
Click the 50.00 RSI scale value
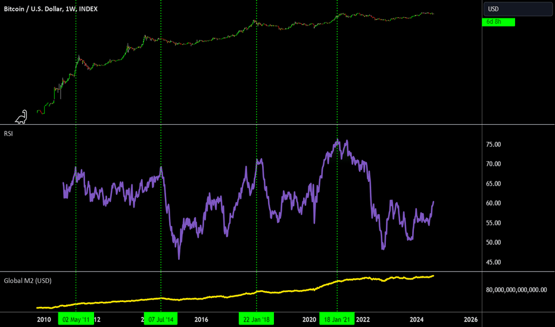coord(494,243)
